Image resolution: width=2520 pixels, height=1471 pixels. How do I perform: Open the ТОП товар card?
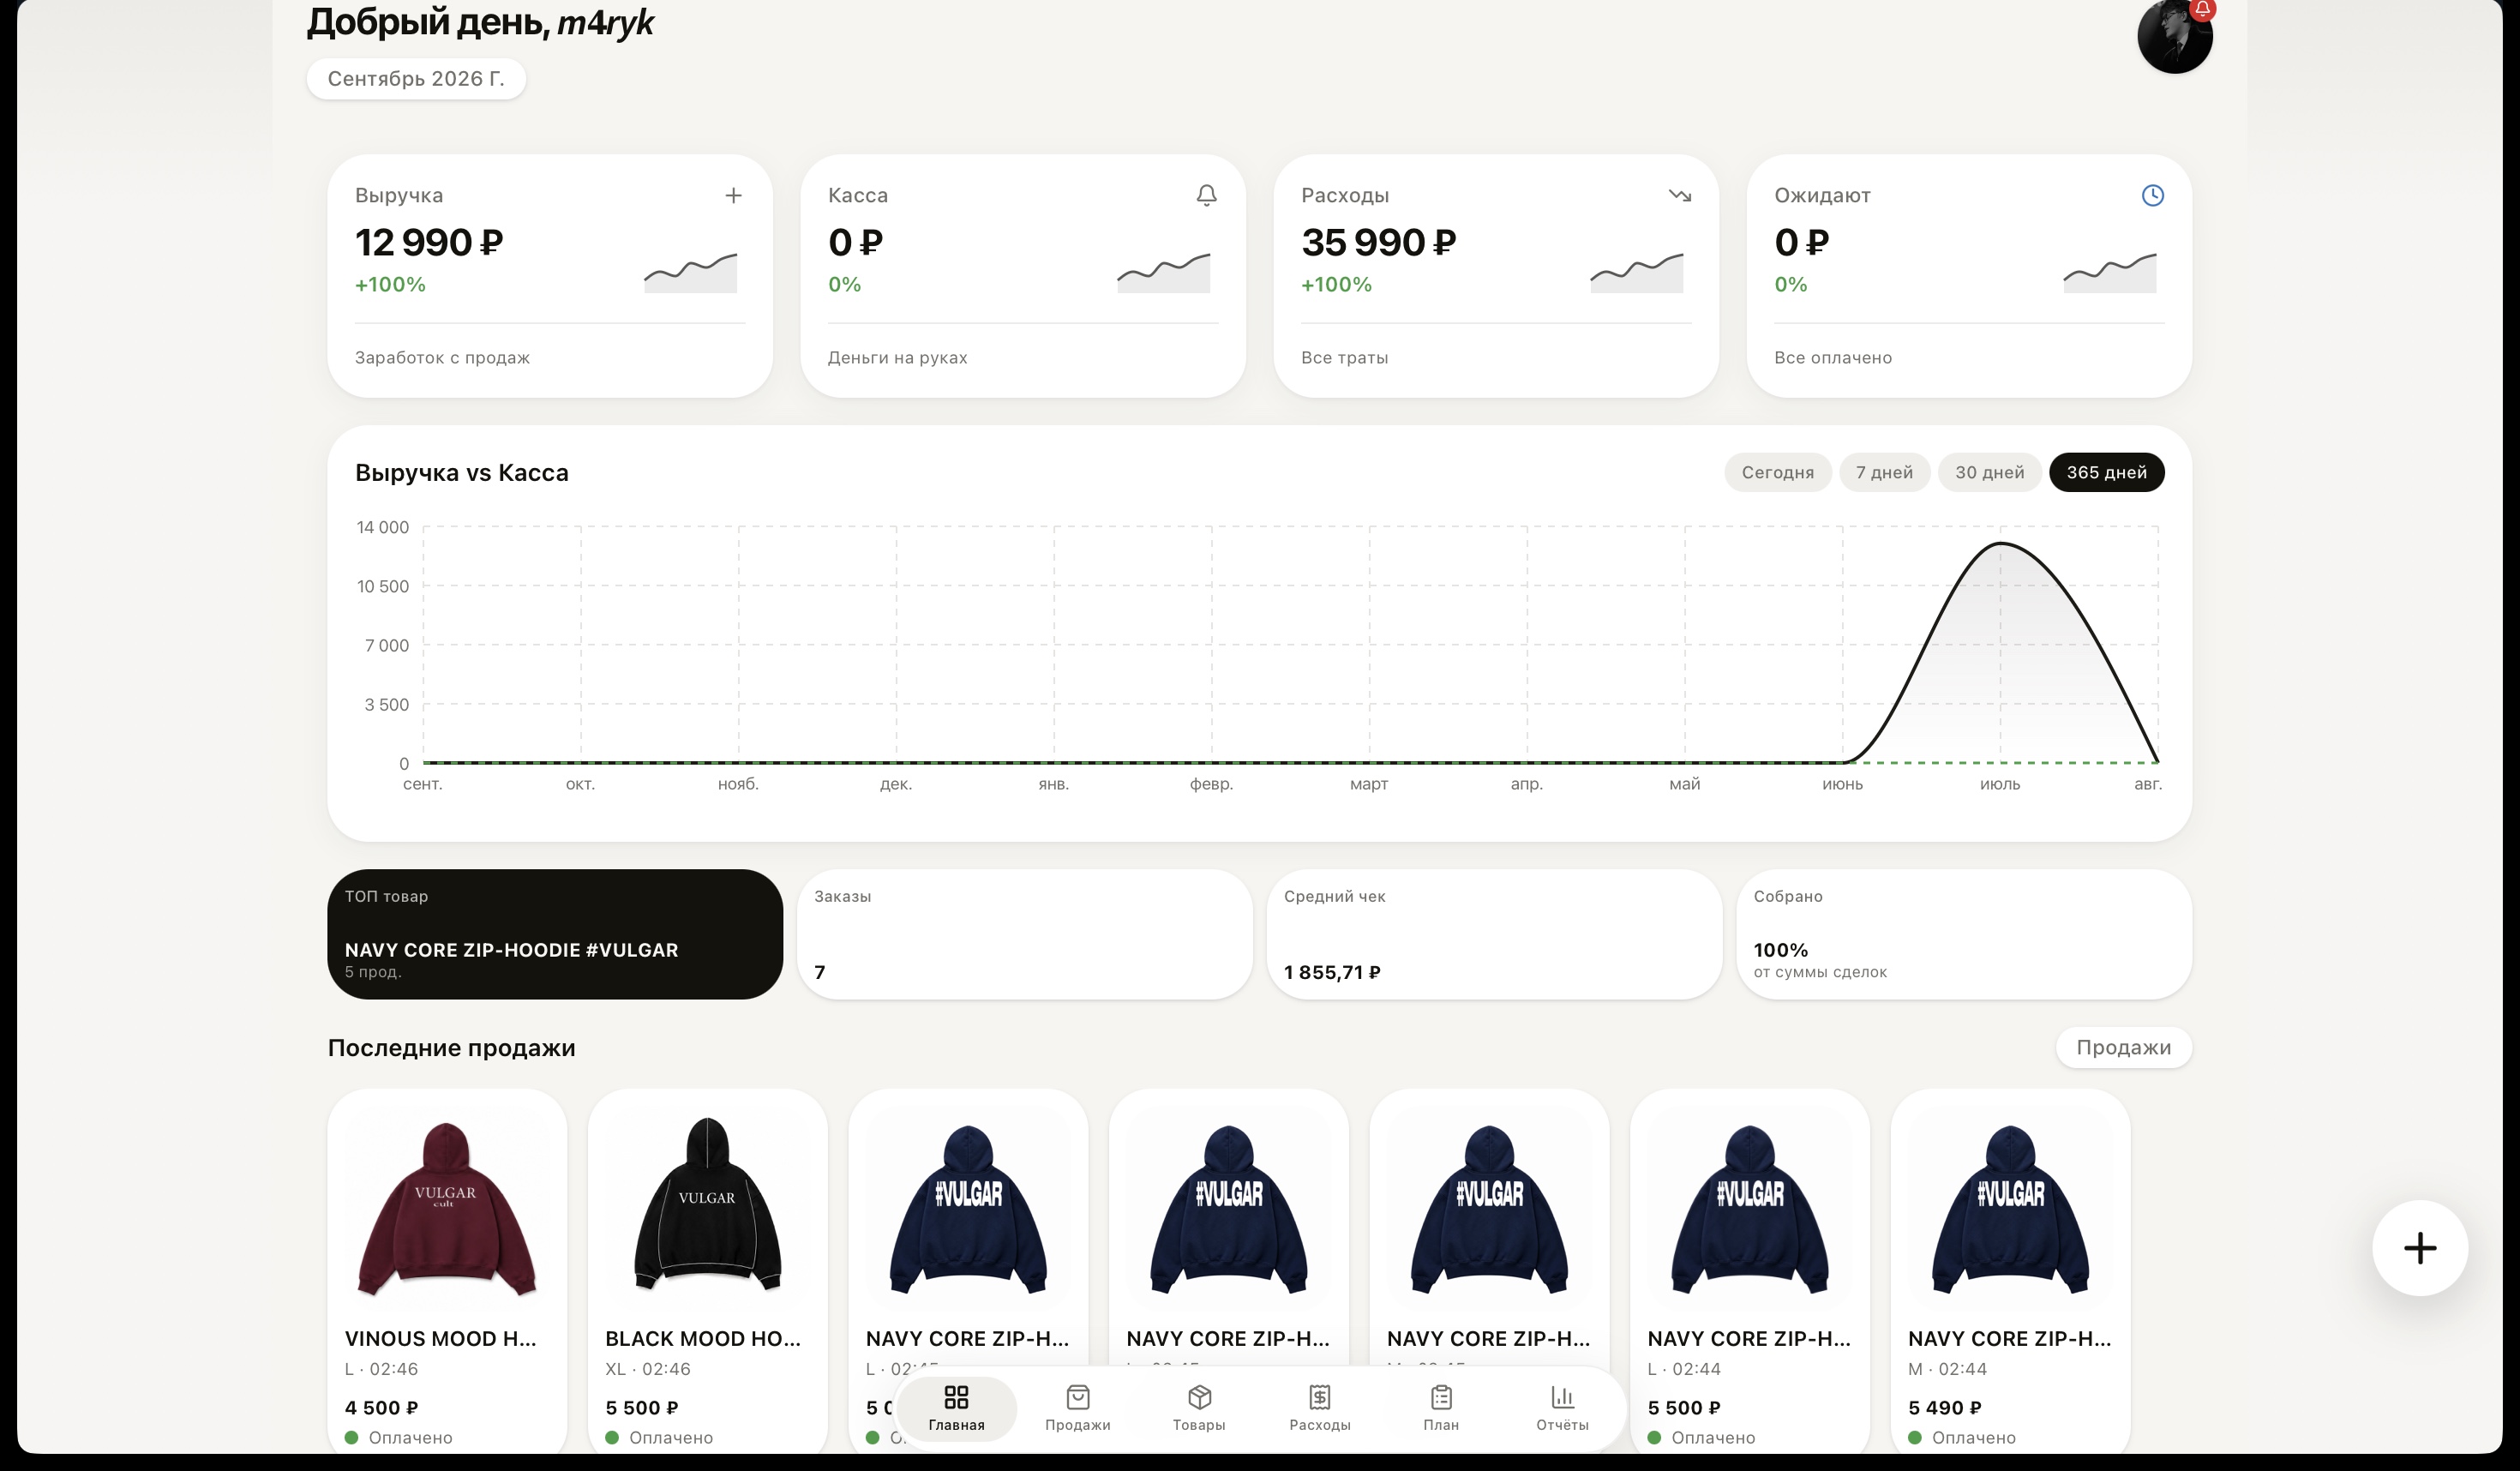[x=555, y=934]
